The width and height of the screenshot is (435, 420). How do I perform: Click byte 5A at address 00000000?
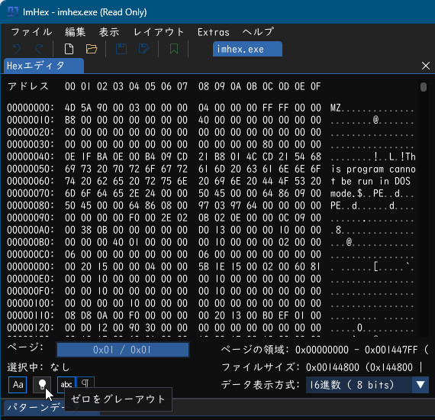click(86, 108)
